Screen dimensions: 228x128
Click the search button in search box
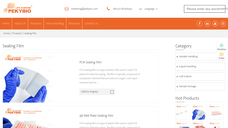coord(223,9)
